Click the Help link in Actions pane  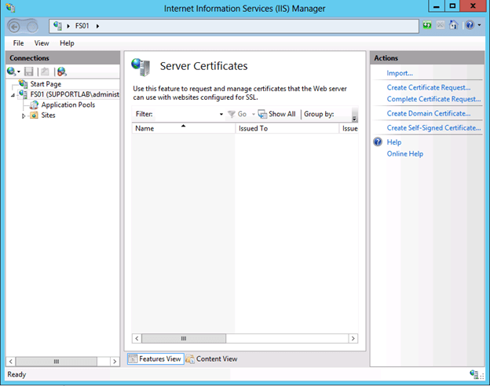coord(394,142)
